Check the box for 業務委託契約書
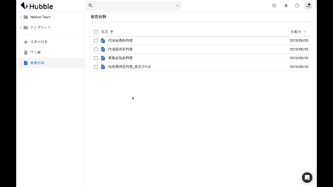The width and height of the screenshot is (333, 187). [96, 58]
